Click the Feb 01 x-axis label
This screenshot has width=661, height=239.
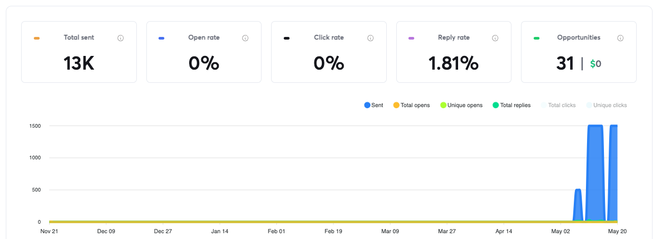click(276, 231)
